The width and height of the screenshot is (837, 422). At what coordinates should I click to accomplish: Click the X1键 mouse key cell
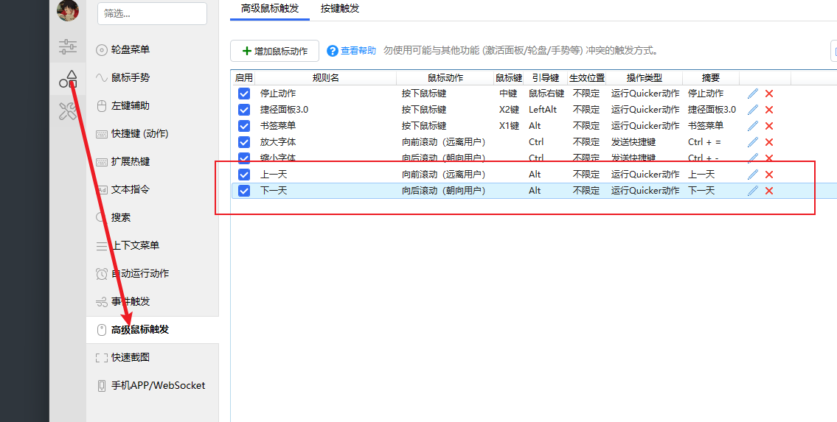point(509,126)
